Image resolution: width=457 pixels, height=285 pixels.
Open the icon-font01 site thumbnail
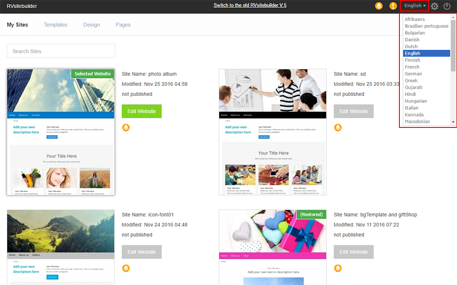click(61, 247)
